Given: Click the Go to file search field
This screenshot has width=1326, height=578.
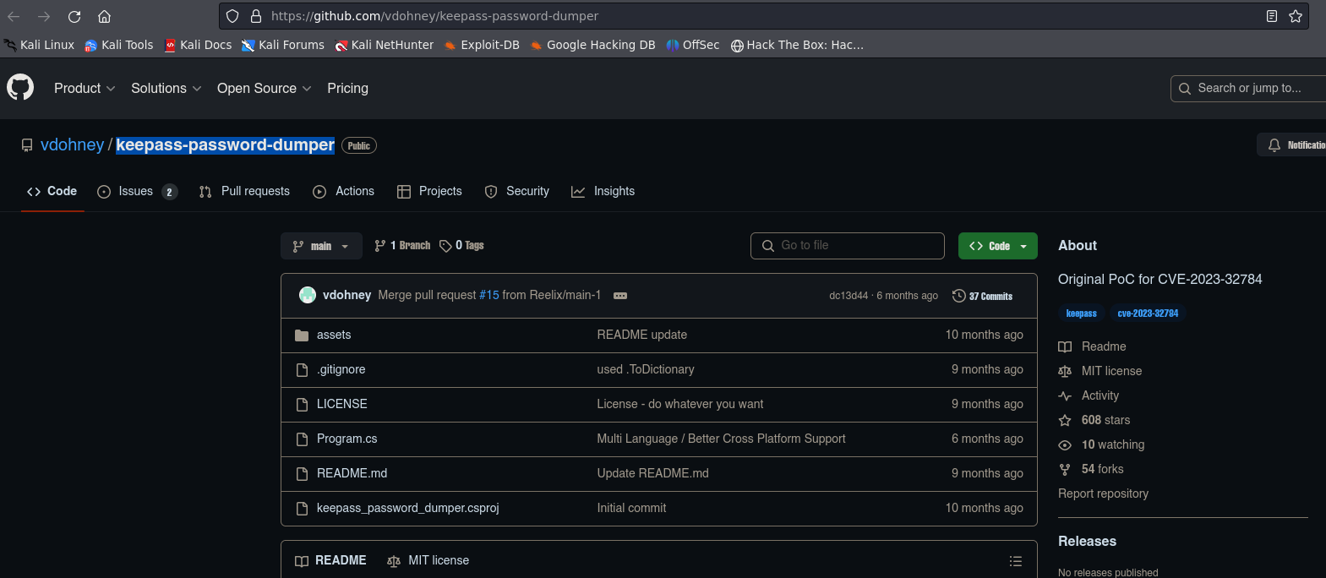Looking at the screenshot, I should [847, 246].
